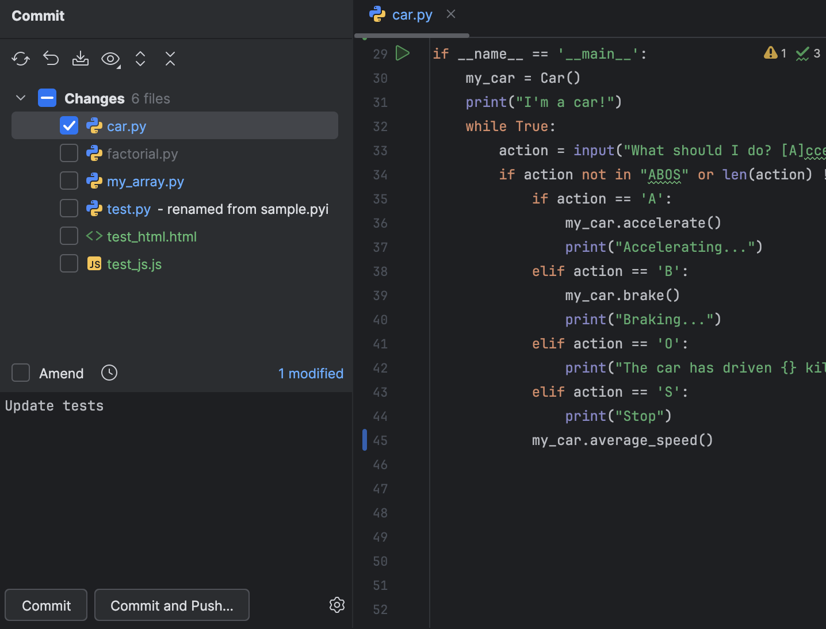This screenshot has width=826, height=629.
Task: Run car.py from the gutter play icon
Action: pos(403,53)
